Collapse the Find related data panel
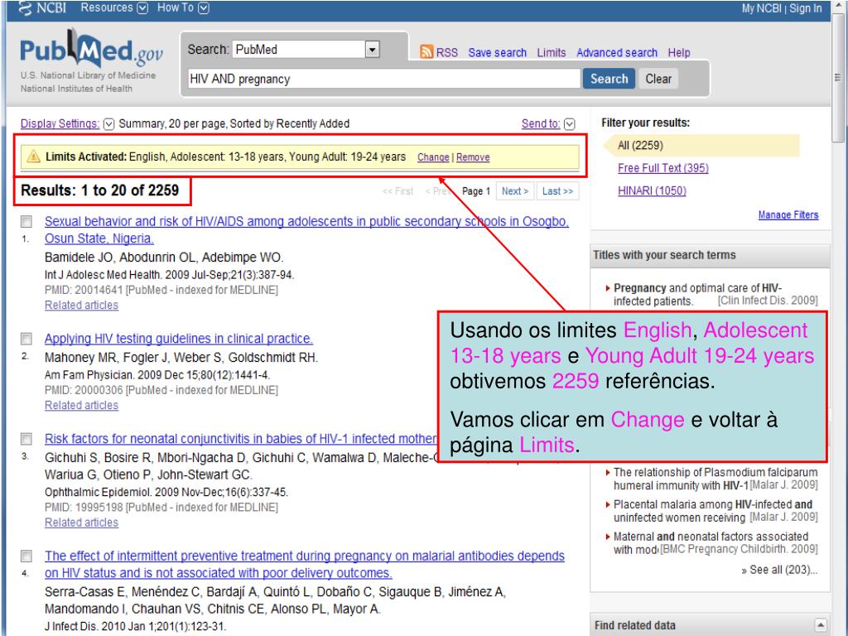The width and height of the screenshot is (848, 636). tap(821, 624)
